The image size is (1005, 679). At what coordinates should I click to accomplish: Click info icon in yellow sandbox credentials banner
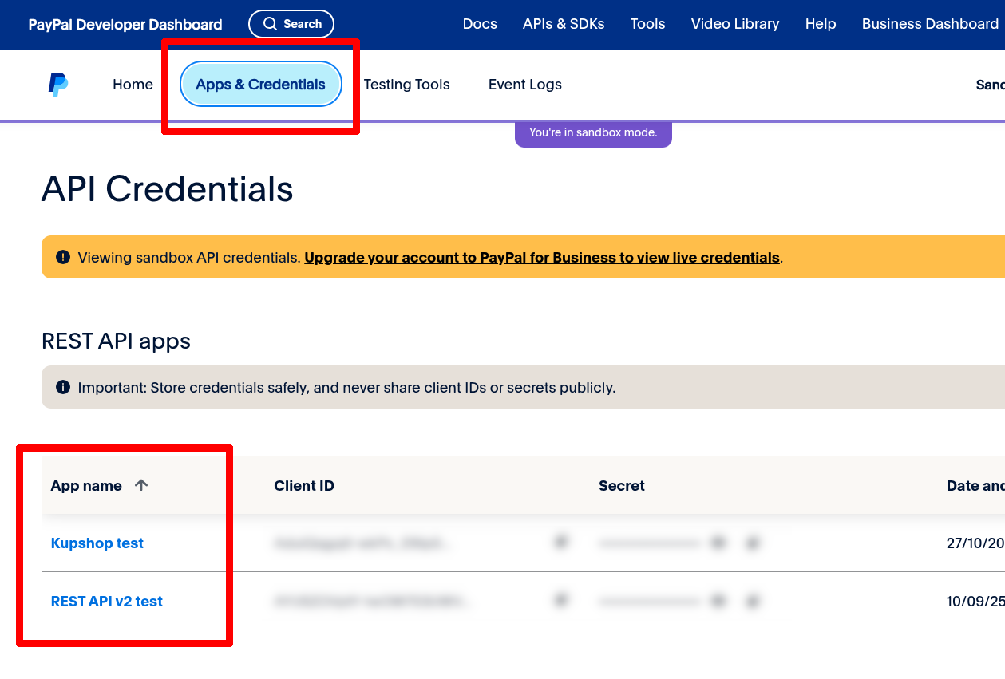coord(63,257)
